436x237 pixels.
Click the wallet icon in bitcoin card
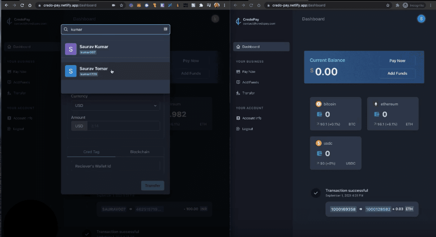point(319,114)
